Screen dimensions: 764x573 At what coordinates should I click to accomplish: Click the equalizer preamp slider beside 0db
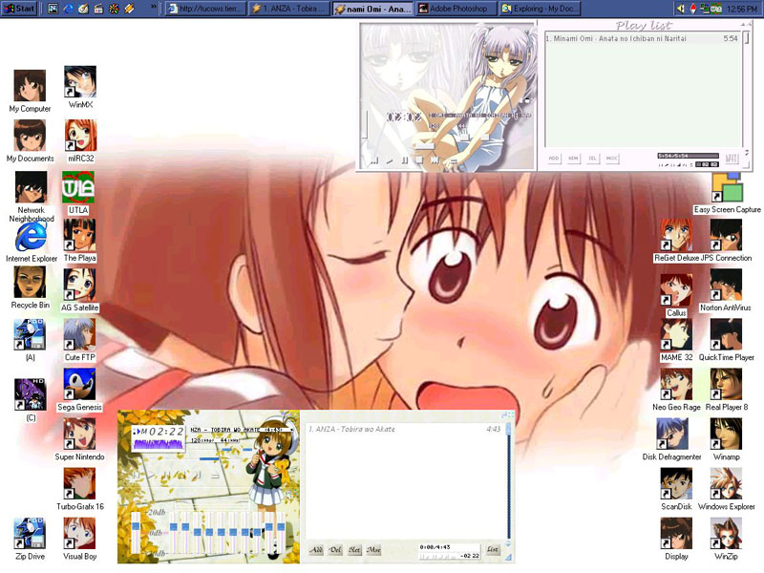click(x=136, y=533)
